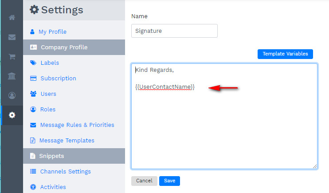
Task: Open the Roles settings page
Action: [47, 110]
